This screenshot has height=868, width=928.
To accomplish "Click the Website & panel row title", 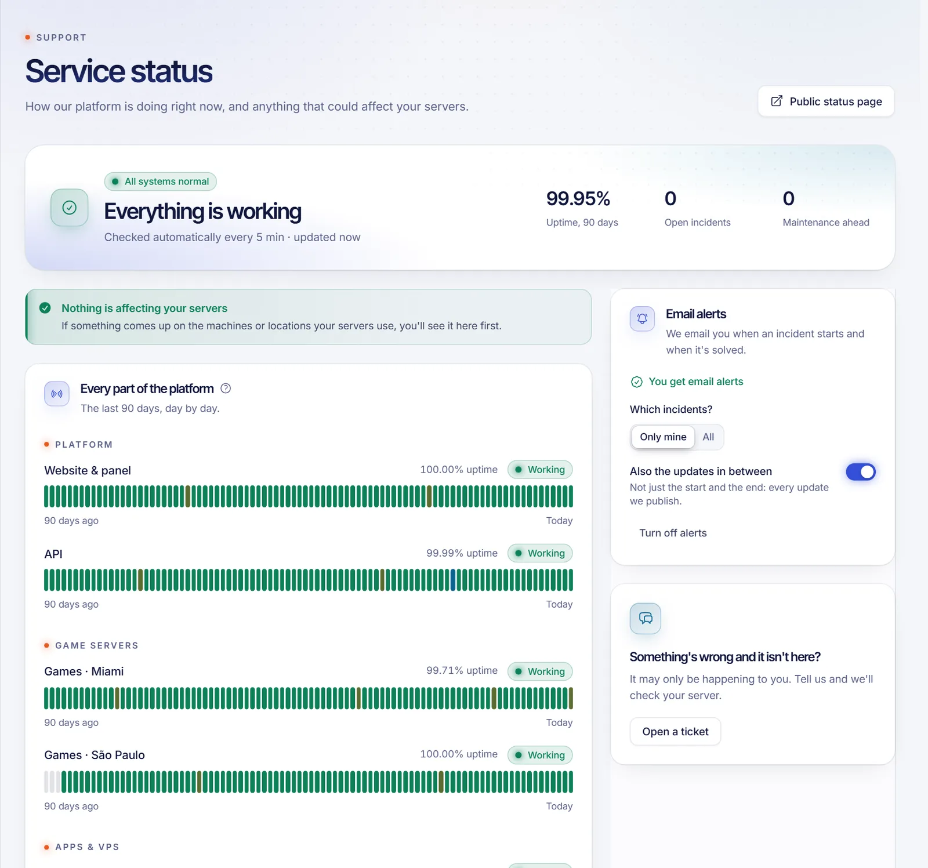I will [88, 470].
